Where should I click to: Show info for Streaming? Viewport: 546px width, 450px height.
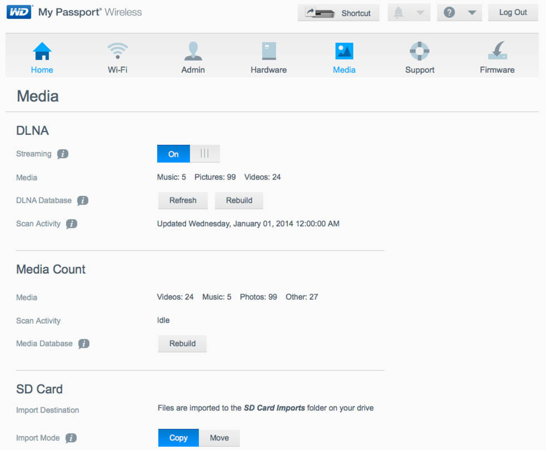(x=63, y=154)
